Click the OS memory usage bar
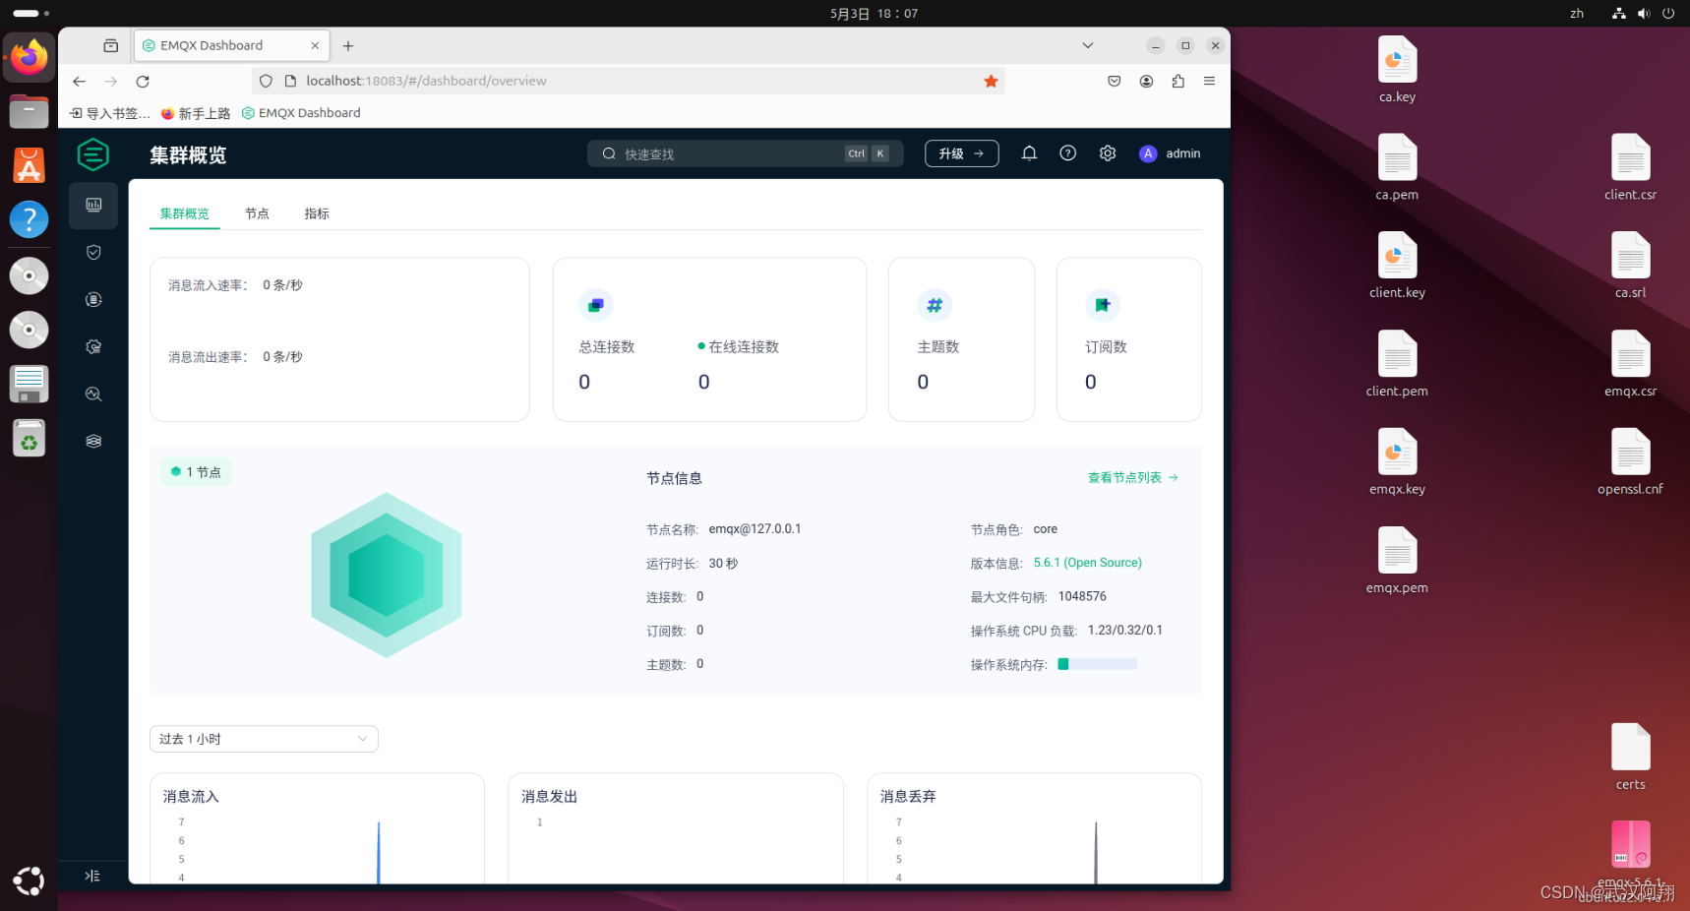The width and height of the screenshot is (1690, 911). tap(1097, 664)
